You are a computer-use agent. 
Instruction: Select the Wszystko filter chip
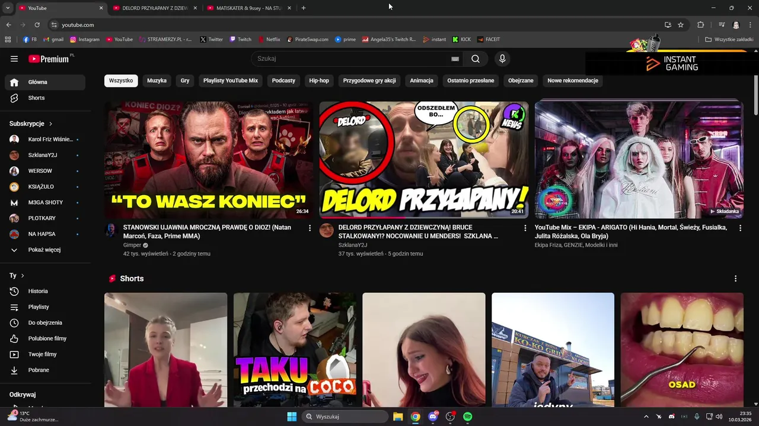[x=121, y=80]
